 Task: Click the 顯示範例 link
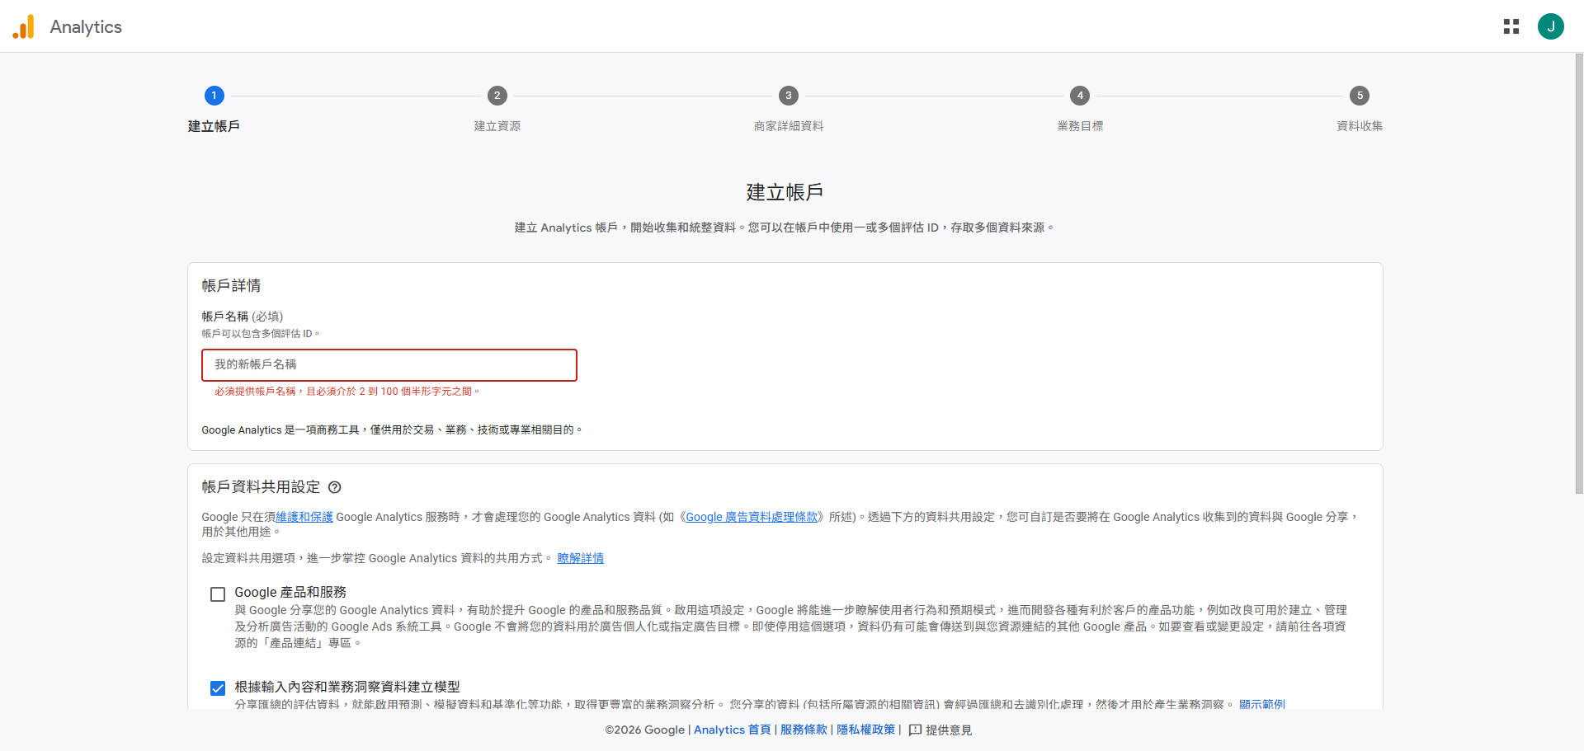1261,705
